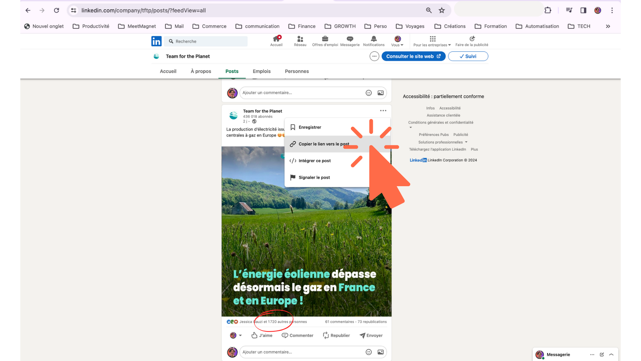Viewport: 641px width, 361px height.
Task: Click the Copy link to post icon
Action: point(293,144)
